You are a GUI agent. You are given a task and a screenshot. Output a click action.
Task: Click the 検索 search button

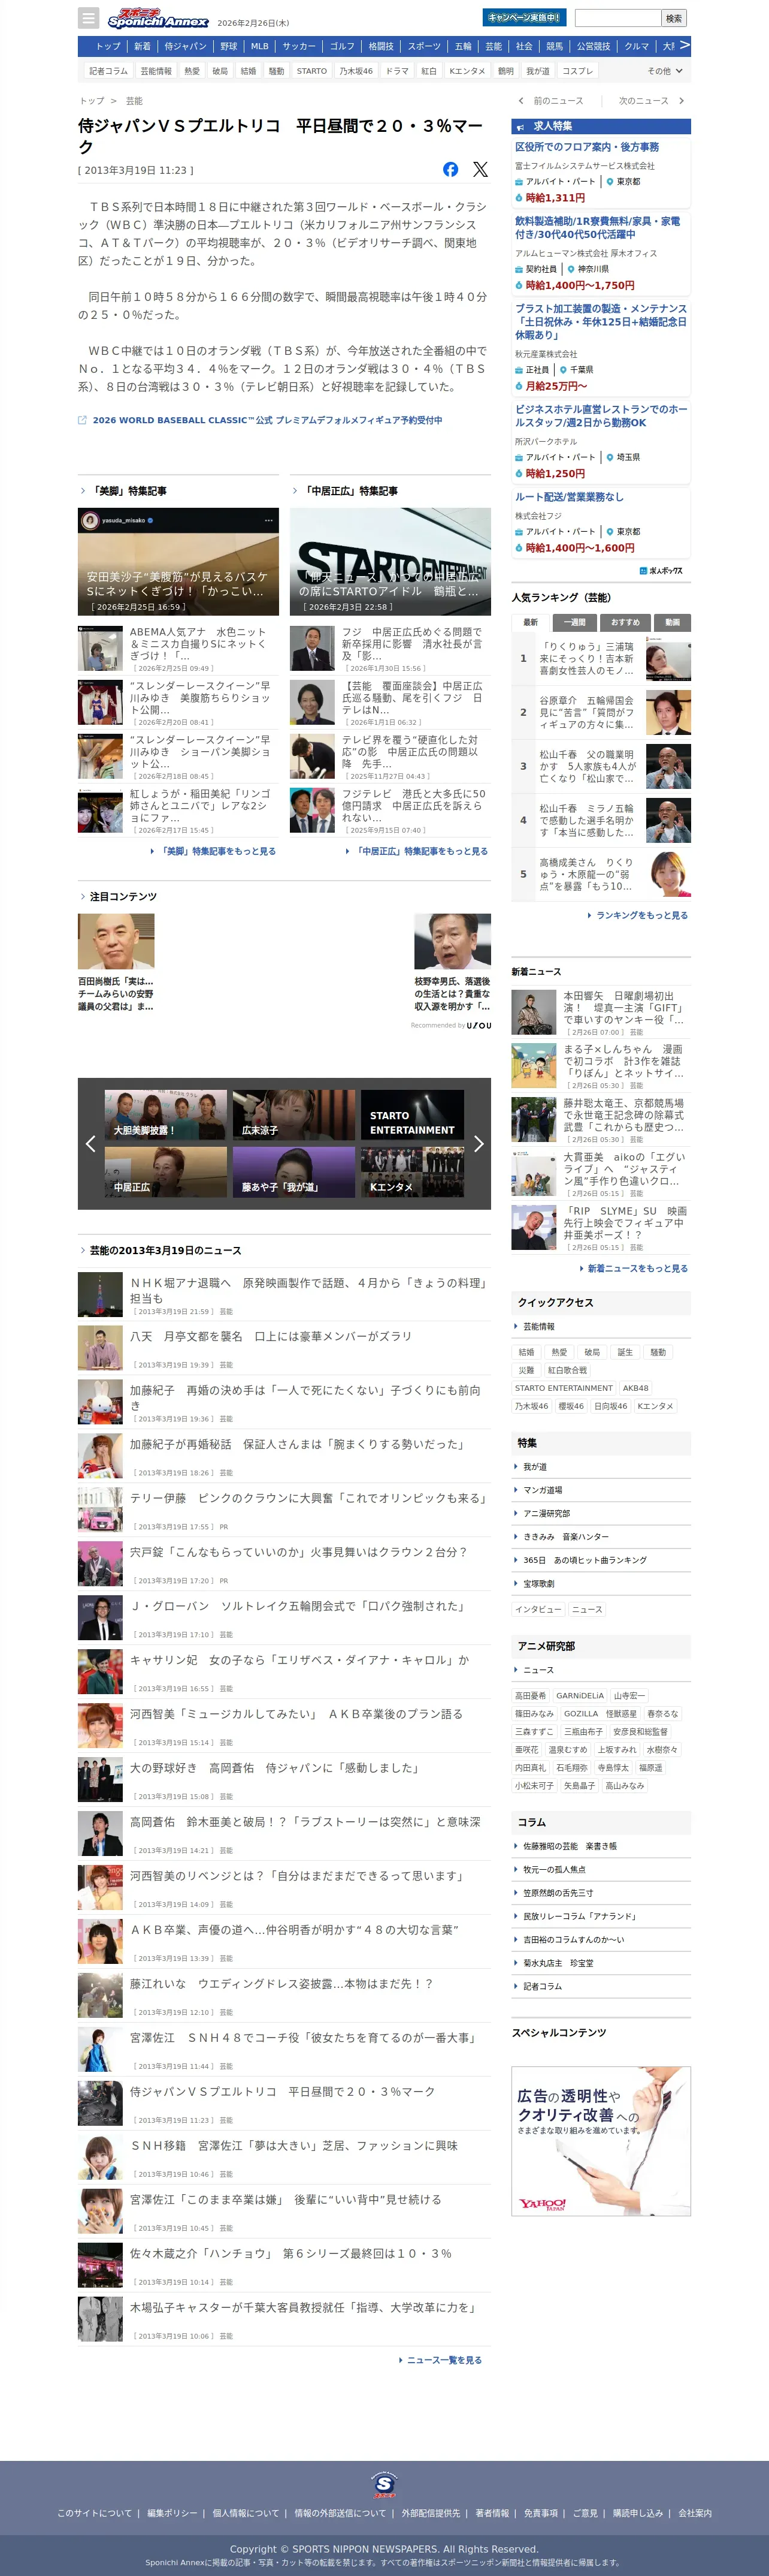tap(674, 18)
